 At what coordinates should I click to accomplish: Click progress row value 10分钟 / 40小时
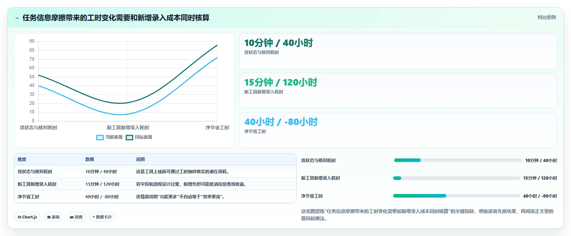(541, 161)
